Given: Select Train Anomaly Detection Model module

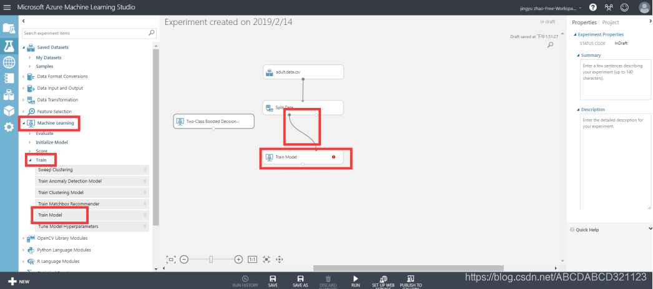Looking at the screenshot, I should pos(92,181).
